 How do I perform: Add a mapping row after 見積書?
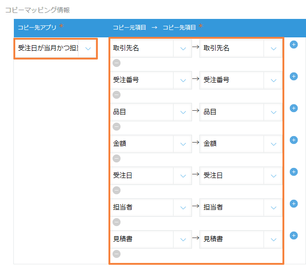[x=294, y=235]
